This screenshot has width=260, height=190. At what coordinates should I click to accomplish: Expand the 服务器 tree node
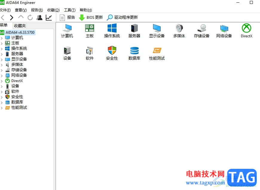click(2, 54)
